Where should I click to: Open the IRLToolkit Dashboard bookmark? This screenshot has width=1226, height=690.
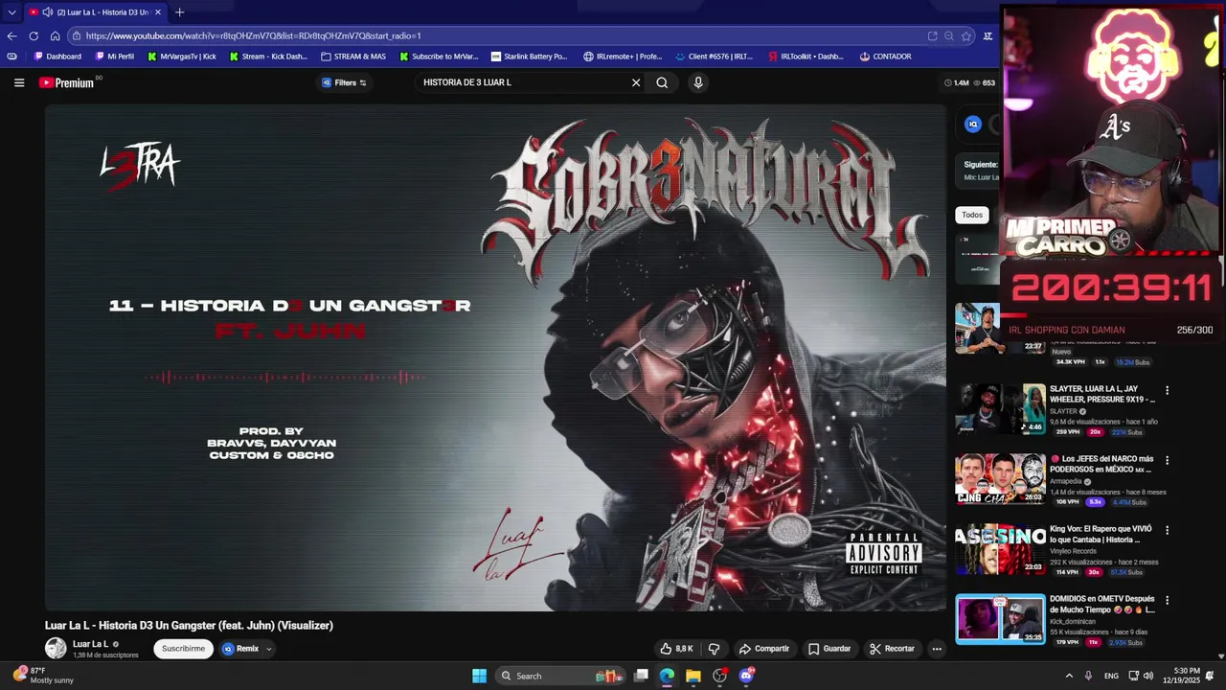click(x=806, y=57)
